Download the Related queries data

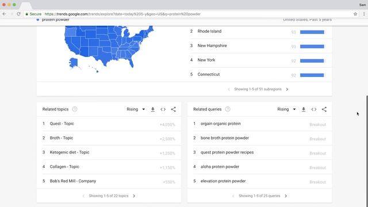pyautogui.click(x=304, y=109)
